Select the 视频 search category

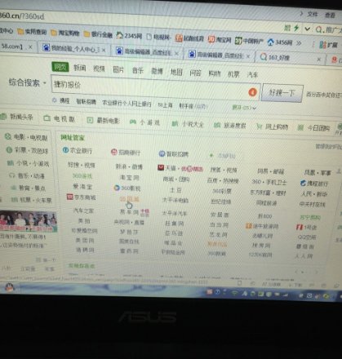pos(99,69)
